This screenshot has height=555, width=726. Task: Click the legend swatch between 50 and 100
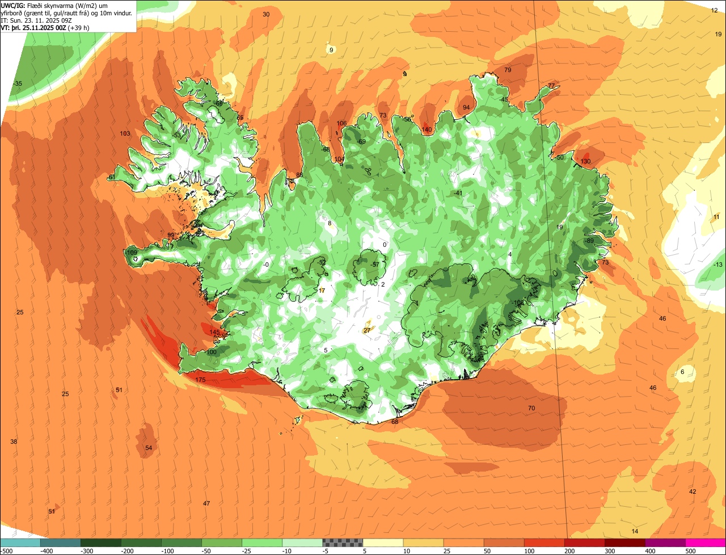point(504,543)
